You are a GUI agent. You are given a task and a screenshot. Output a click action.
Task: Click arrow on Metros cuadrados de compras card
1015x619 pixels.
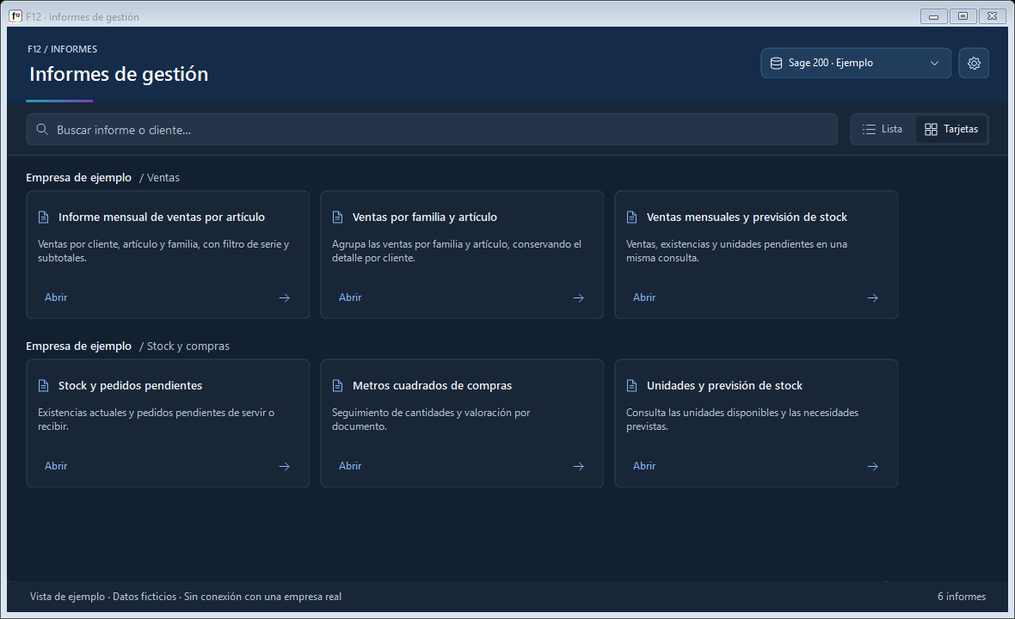578,466
